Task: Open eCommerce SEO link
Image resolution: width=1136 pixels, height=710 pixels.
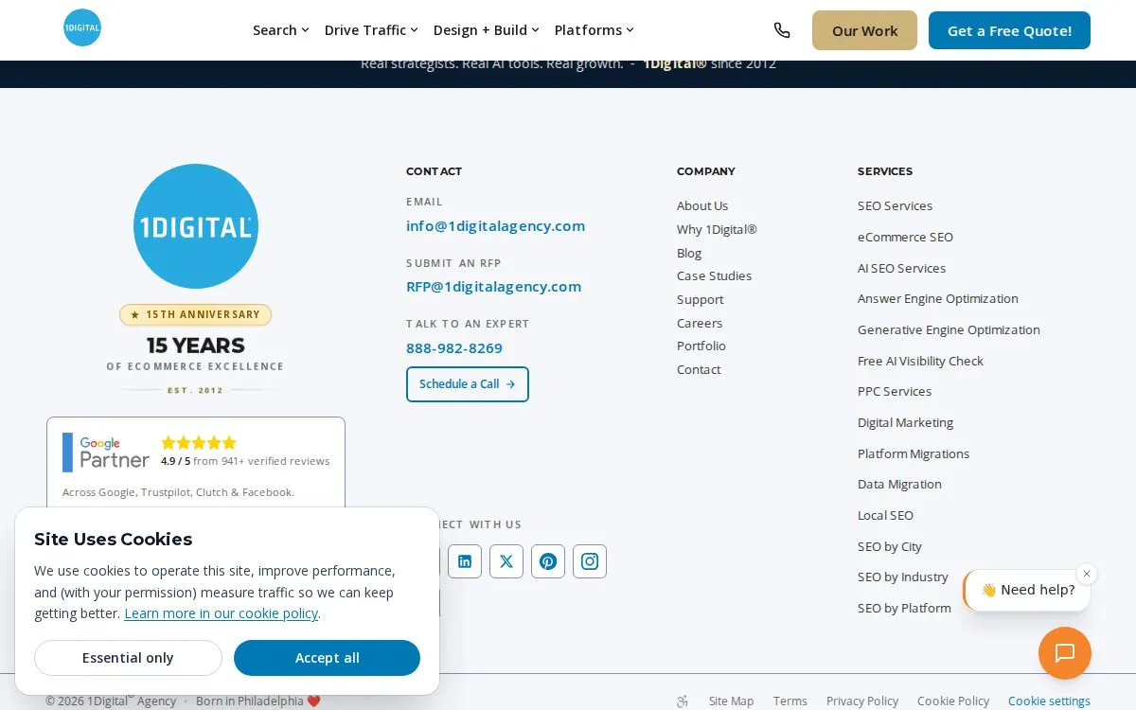Action: [906, 238]
